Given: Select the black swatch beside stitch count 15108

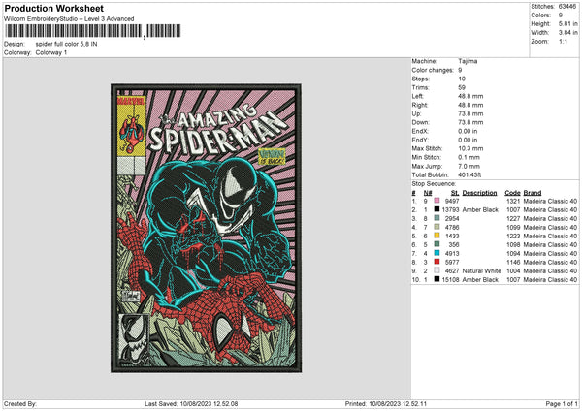Looking at the screenshot, I should click(x=436, y=279).
